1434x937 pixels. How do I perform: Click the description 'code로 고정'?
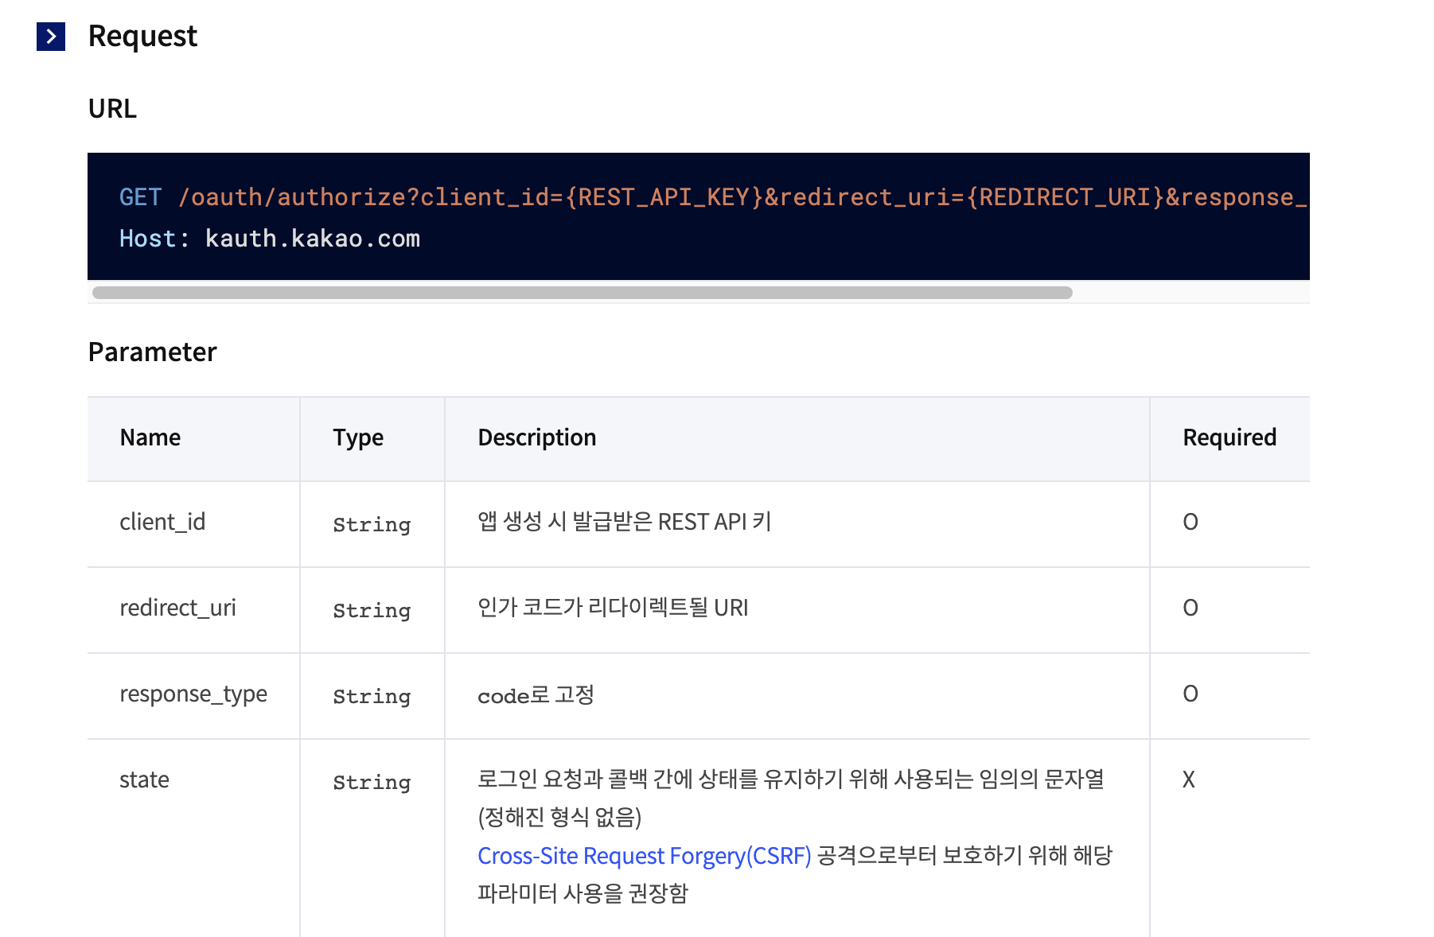pyautogui.click(x=536, y=695)
